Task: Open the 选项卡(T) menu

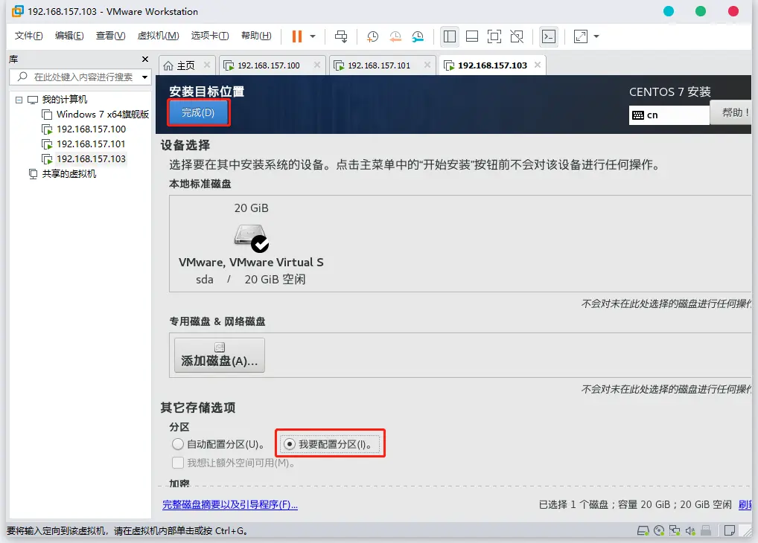Action: click(x=210, y=36)
